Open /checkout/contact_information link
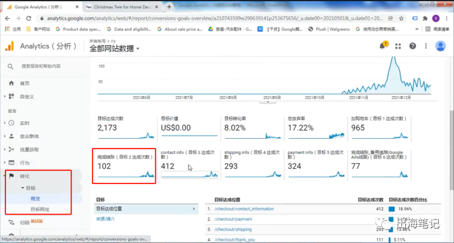 [244, 209]
